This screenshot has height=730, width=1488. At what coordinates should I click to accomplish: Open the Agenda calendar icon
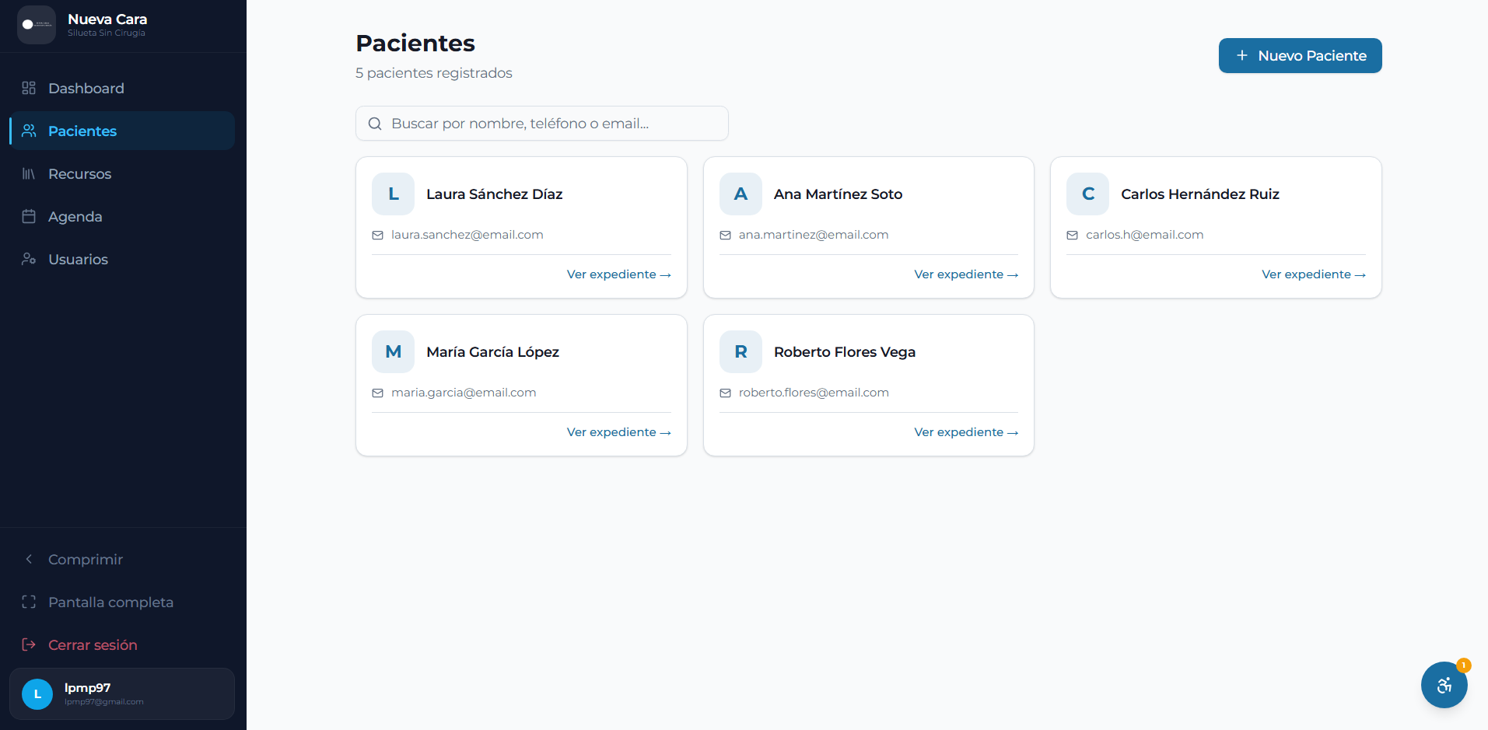29,216
